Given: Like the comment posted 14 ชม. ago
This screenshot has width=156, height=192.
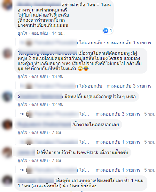Looking at the screenshot, I should coord(22,33).
